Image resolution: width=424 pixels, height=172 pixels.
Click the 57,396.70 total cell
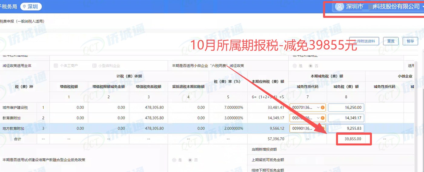(268, 139)
